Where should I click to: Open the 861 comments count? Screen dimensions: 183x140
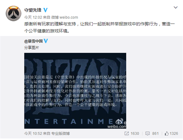tap(155, 134)
